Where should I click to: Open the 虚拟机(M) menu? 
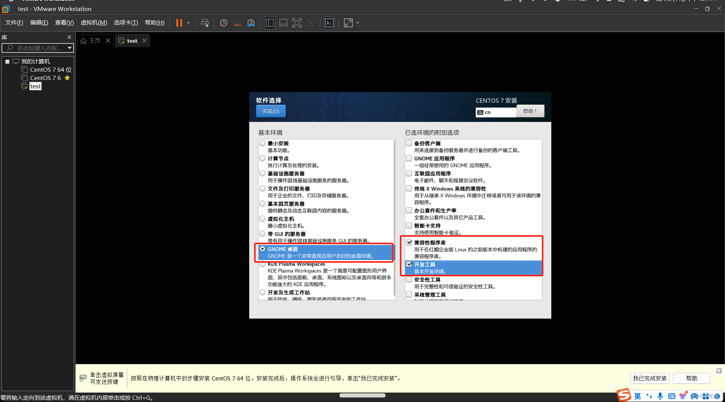(94, 23)
